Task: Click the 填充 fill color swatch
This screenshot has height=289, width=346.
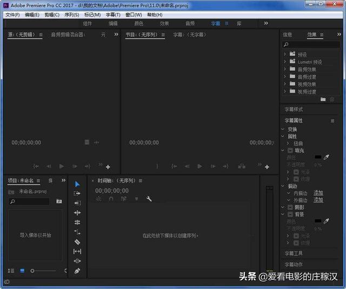Action: click(318, 157)
